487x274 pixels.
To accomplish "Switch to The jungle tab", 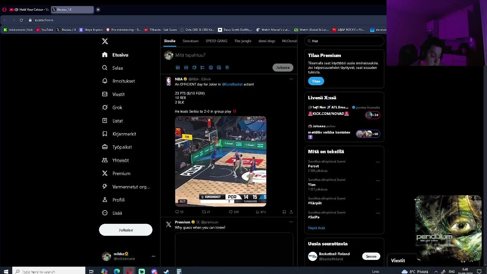I will point(243,41).
